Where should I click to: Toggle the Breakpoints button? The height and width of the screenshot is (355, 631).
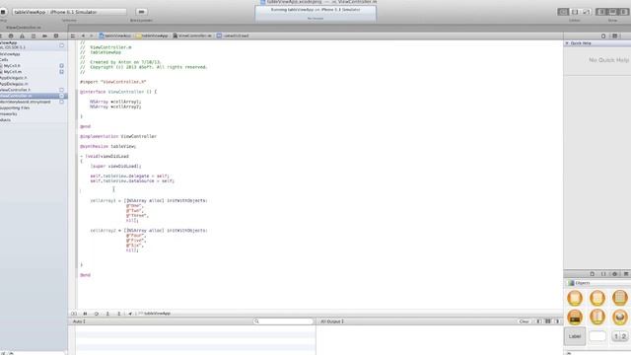click(x=141, y=12)
